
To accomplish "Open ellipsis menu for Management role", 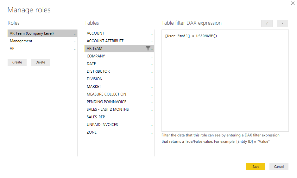I will point(75,41).
